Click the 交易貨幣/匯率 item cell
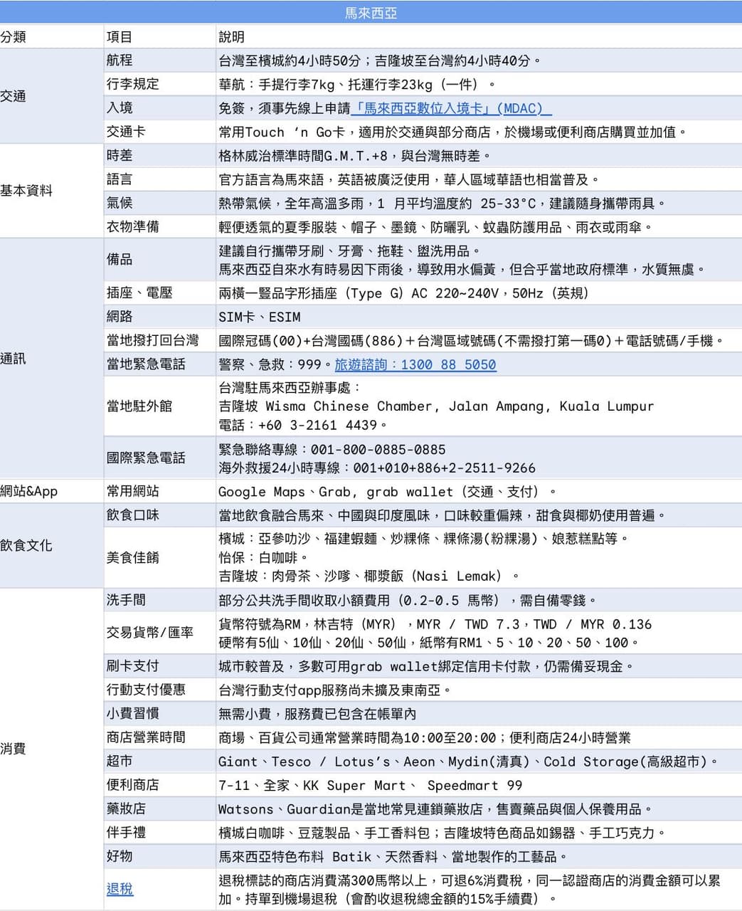 160,633
